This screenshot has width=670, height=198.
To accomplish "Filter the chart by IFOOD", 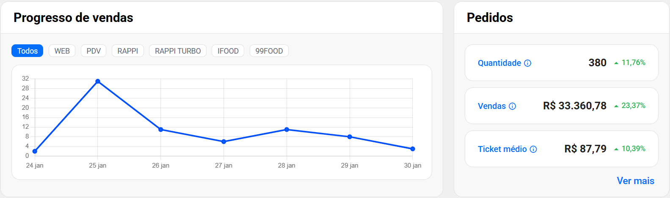I will click(x=228, y=51).
